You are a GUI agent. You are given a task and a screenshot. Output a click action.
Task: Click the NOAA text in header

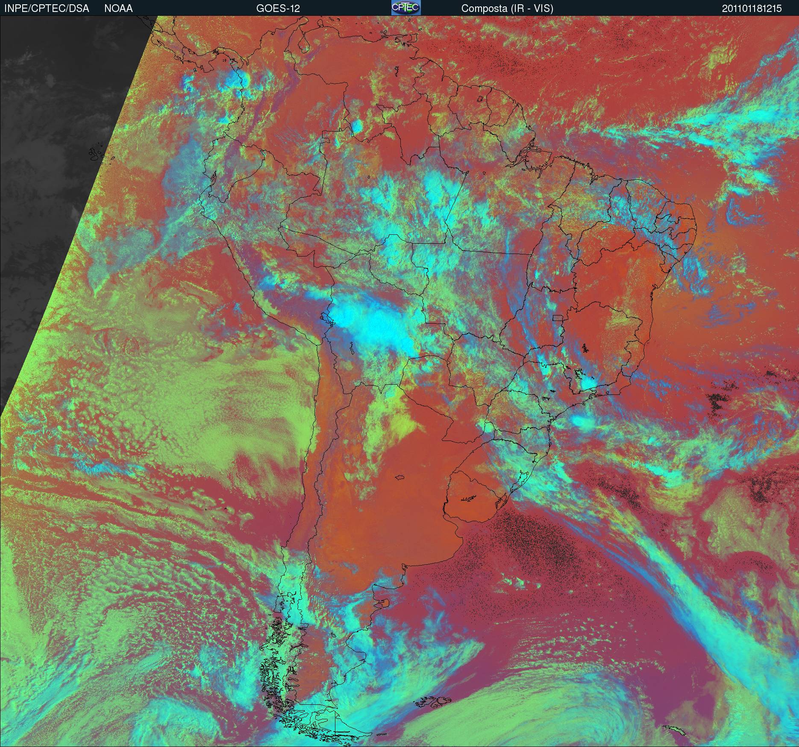118,9
